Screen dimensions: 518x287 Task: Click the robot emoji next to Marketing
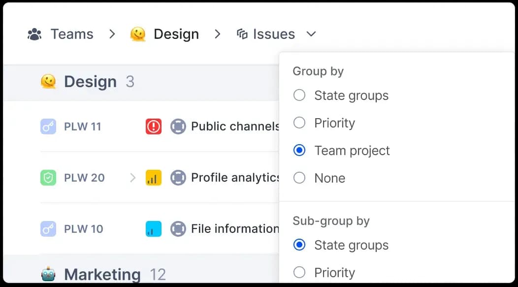[x=48, y=274]
